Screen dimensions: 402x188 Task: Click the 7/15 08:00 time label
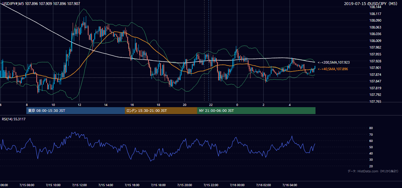(27, 185)
